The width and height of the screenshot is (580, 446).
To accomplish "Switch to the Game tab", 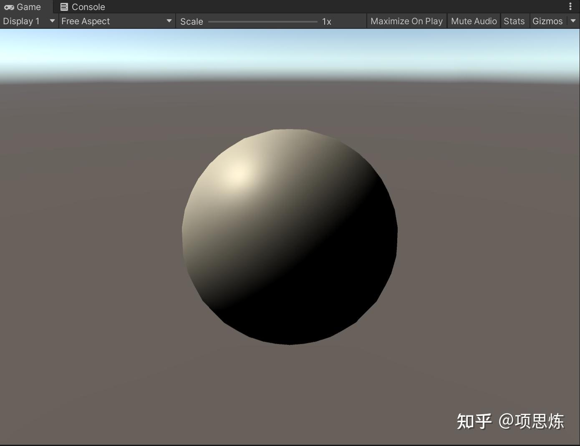I will coord(24,7).
